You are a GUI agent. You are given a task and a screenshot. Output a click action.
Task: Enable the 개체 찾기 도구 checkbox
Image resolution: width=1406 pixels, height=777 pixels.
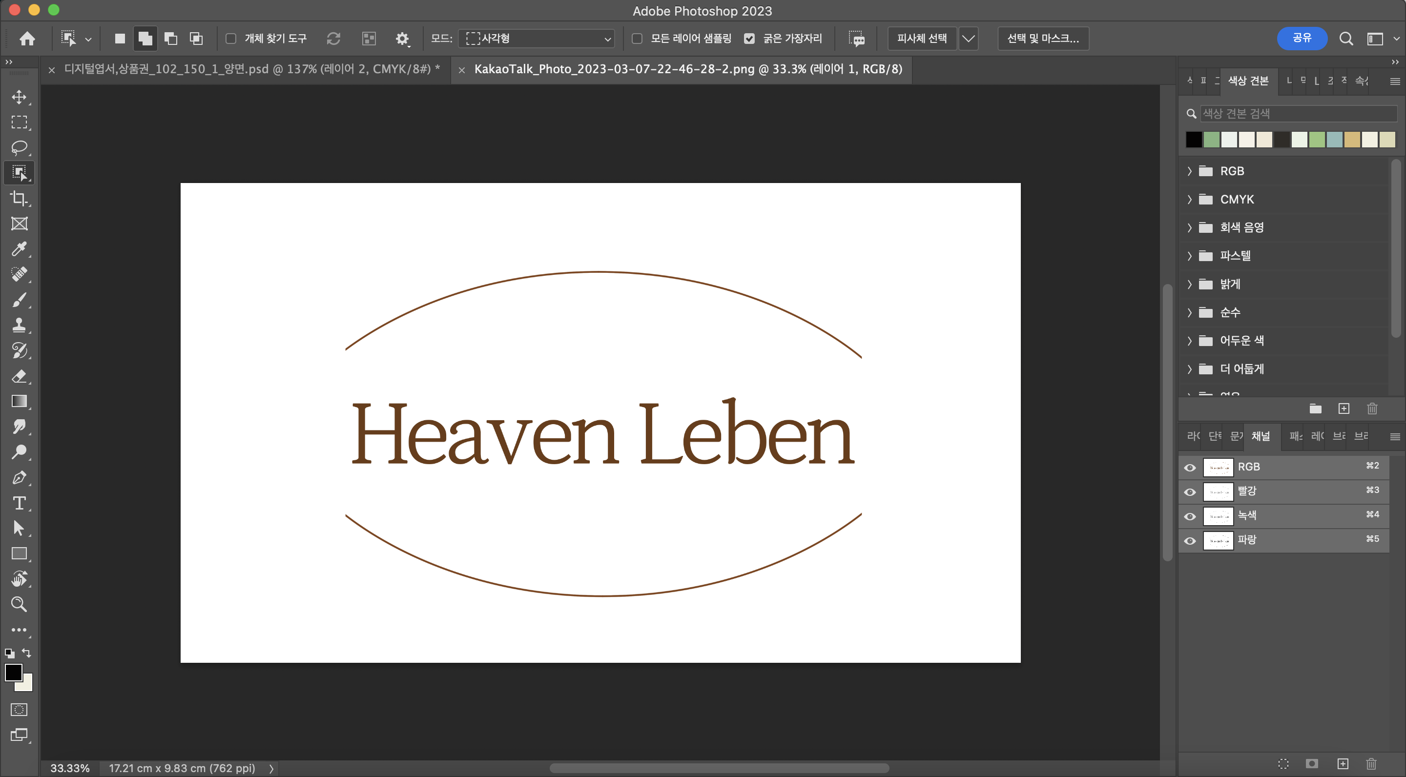coord(231,39)
